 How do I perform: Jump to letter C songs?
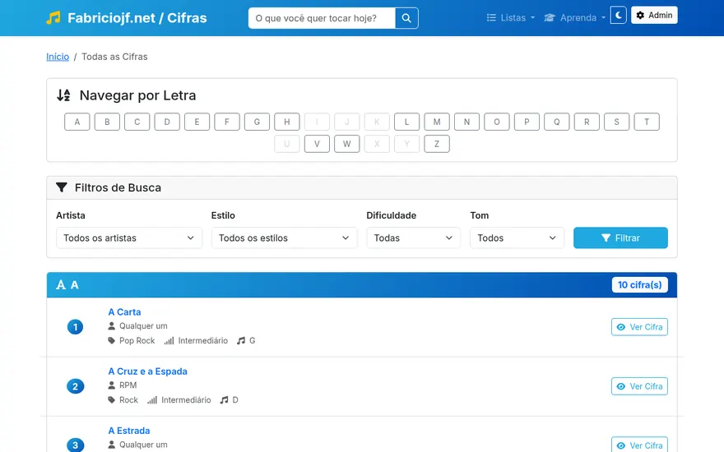pos(137,122)
